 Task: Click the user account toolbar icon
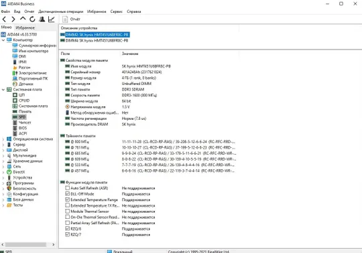click(x=42, y=19)
